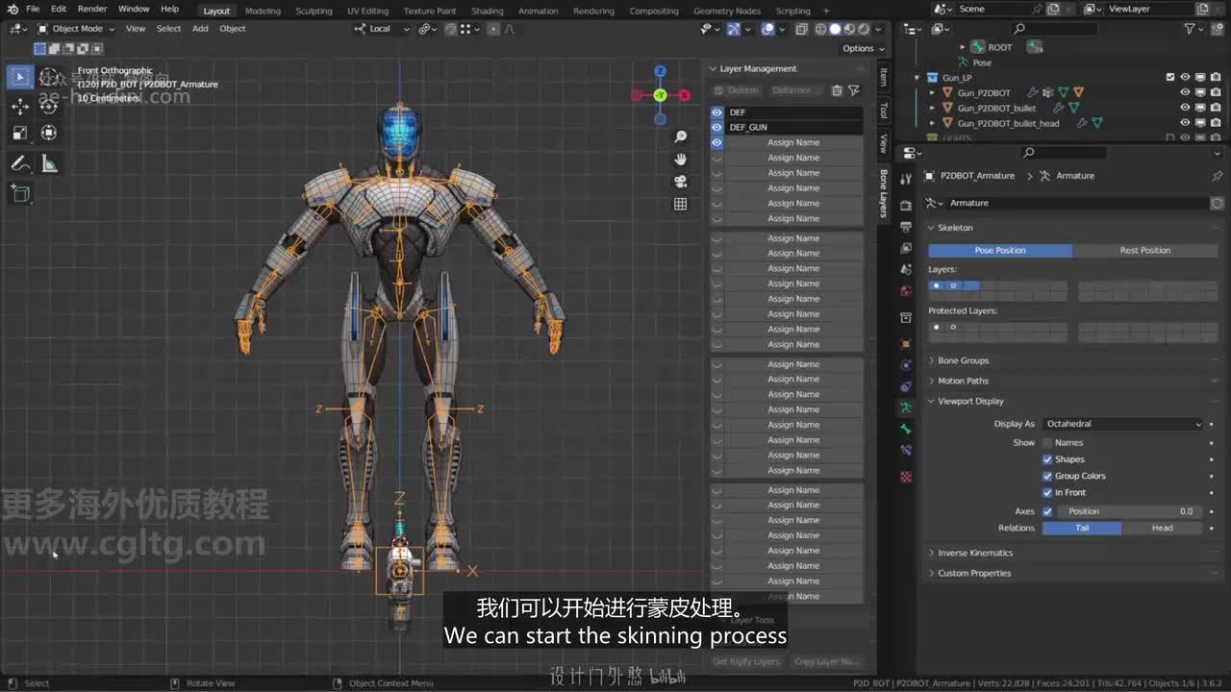Hide the DEF_GUN bone layer
Viewport: 1231px width, 692px height.
pos(716,127)
